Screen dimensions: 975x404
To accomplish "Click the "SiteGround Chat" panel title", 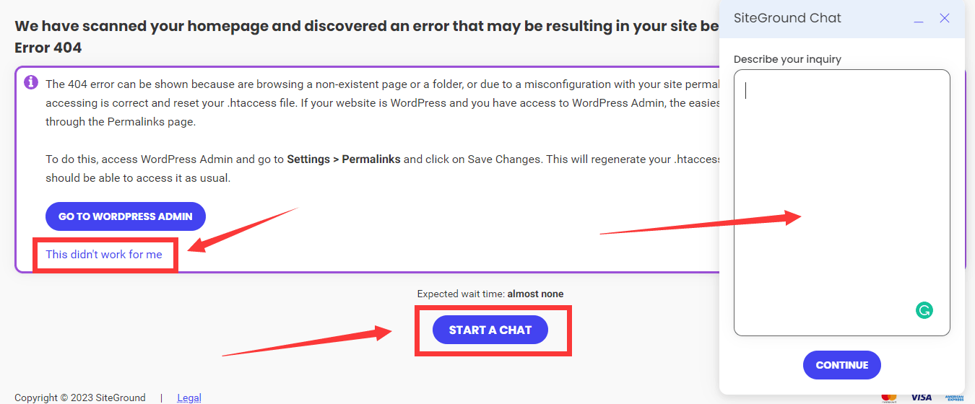I will pos(787,19).
